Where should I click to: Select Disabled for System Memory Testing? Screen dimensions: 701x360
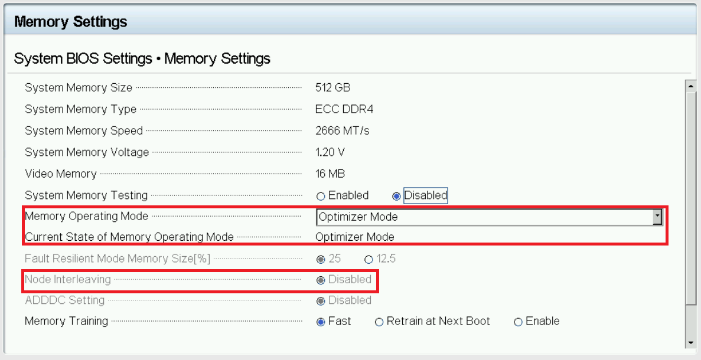[x=395, y=195]
